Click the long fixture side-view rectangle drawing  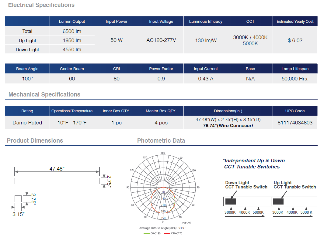57,181
